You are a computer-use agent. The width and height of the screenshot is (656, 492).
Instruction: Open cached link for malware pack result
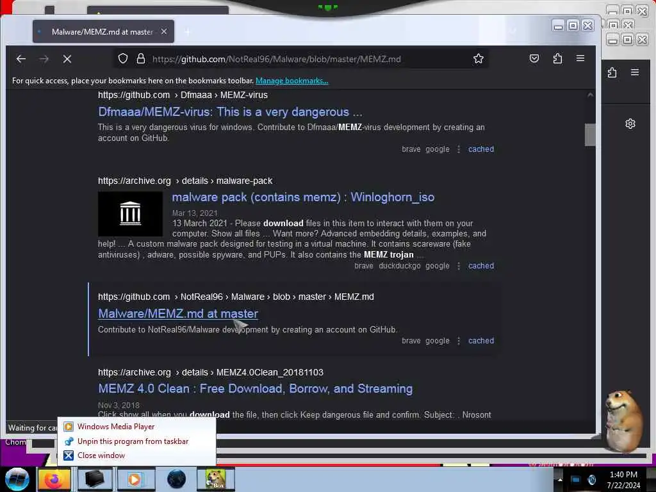tap(480, 266)
